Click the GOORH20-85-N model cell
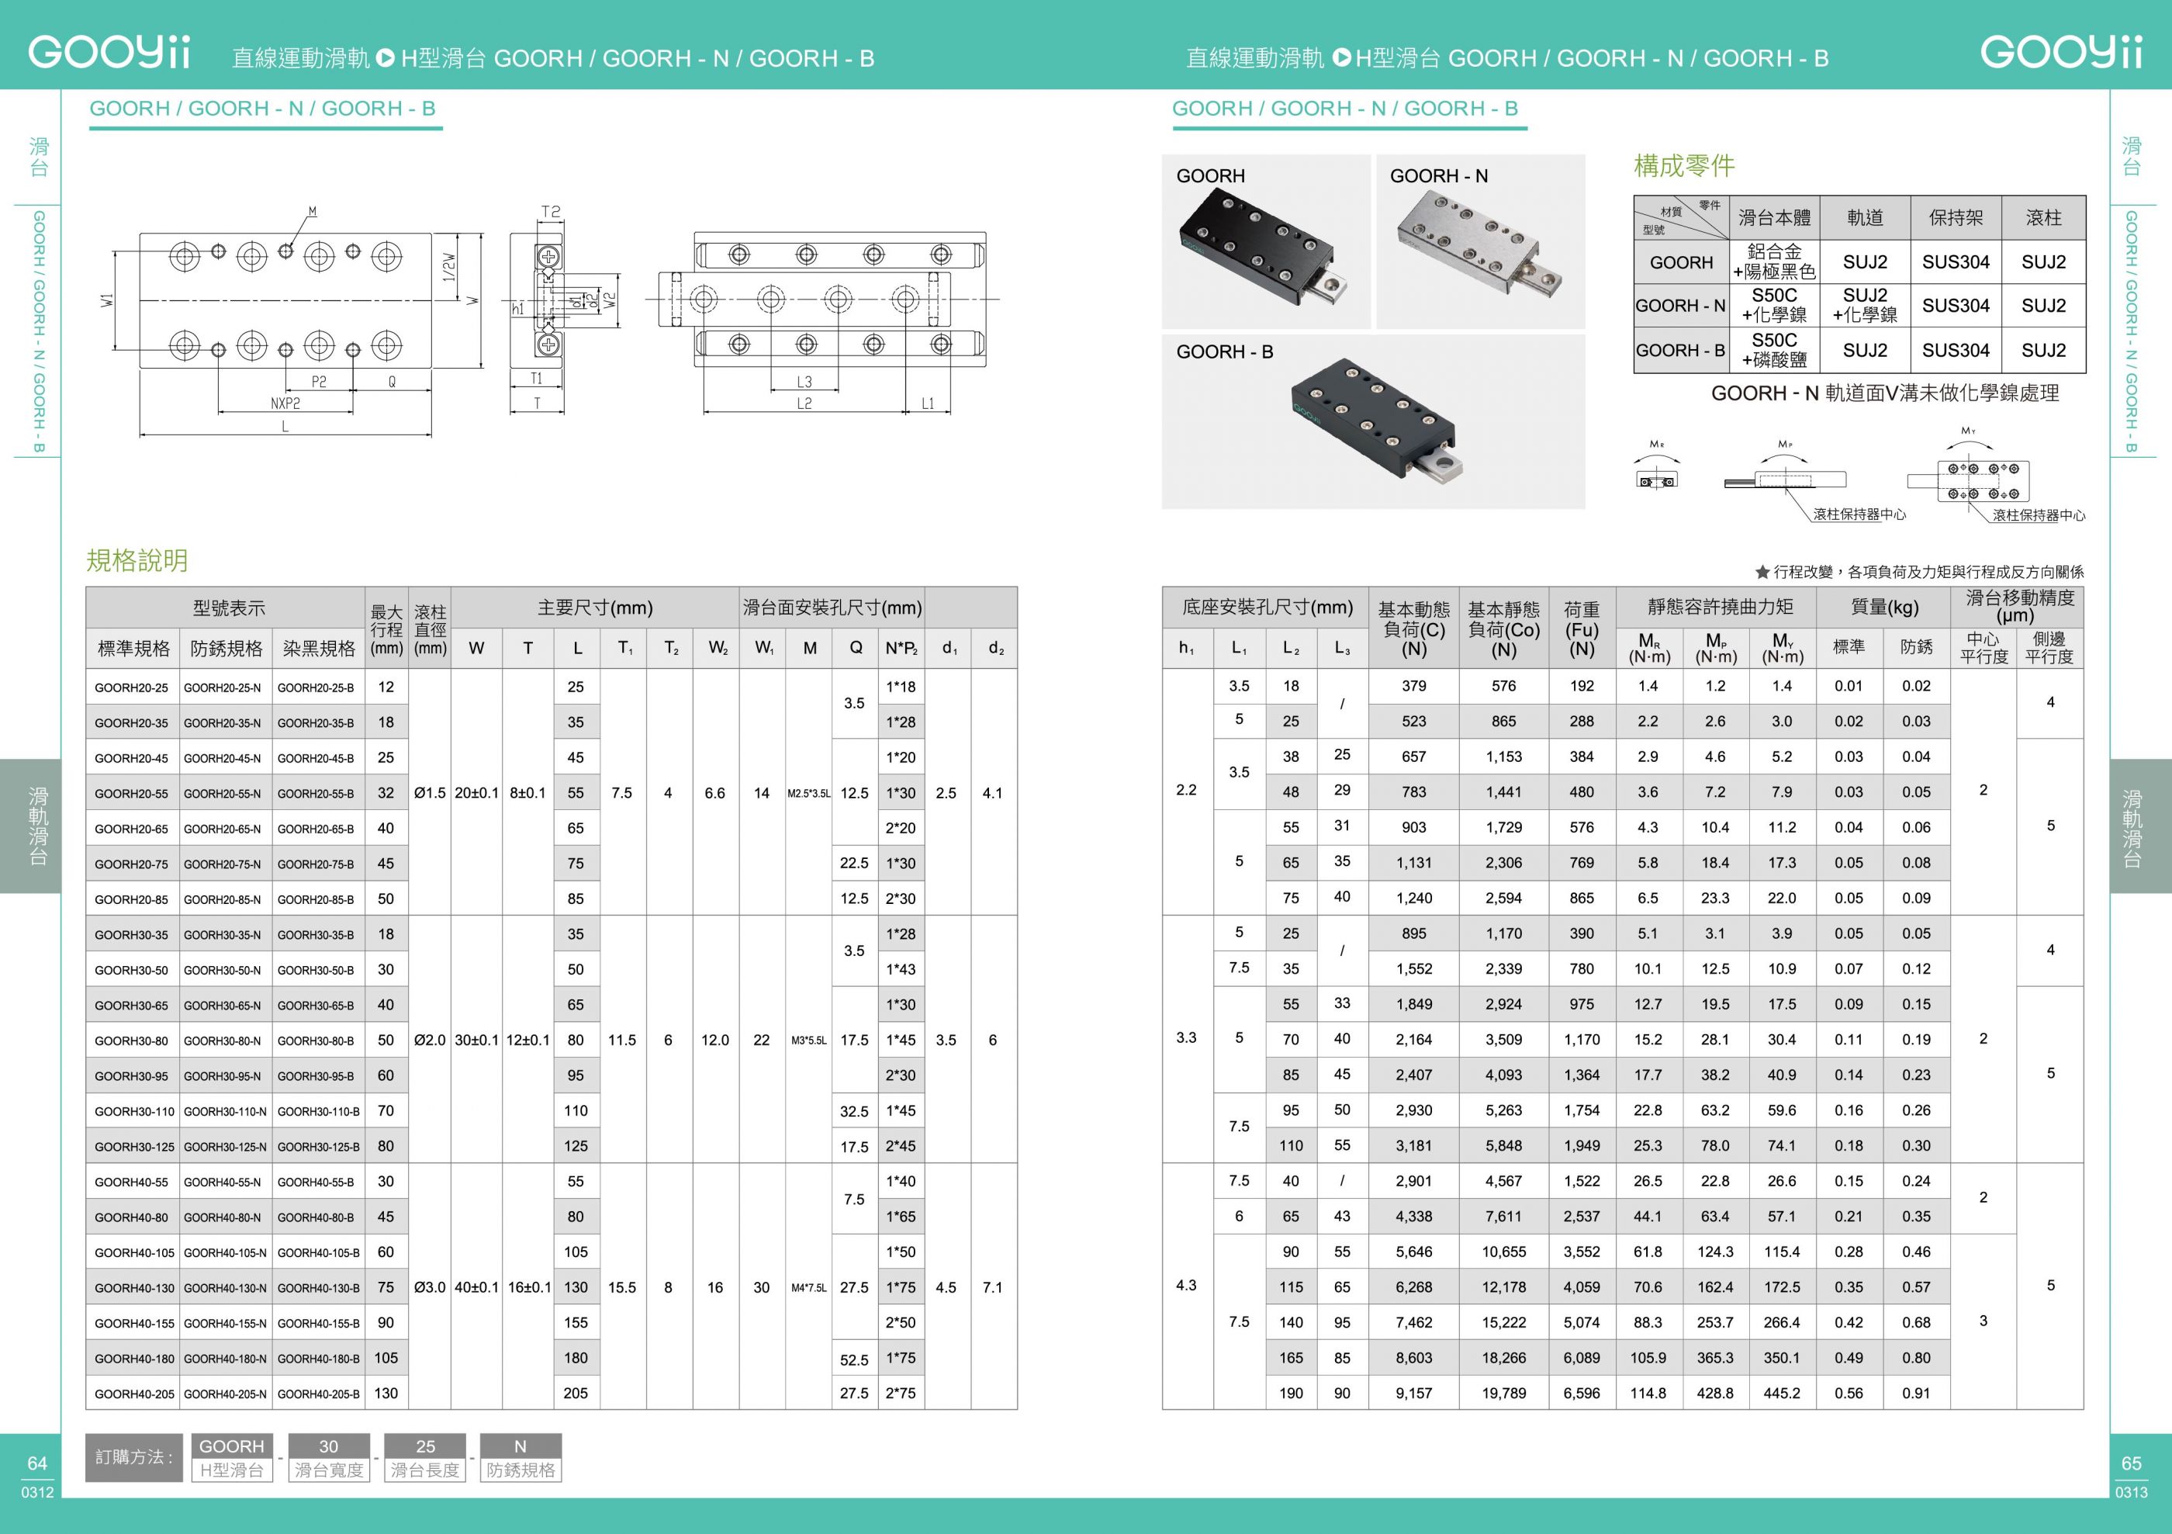 pyautogui.click(x=225, y=899)
